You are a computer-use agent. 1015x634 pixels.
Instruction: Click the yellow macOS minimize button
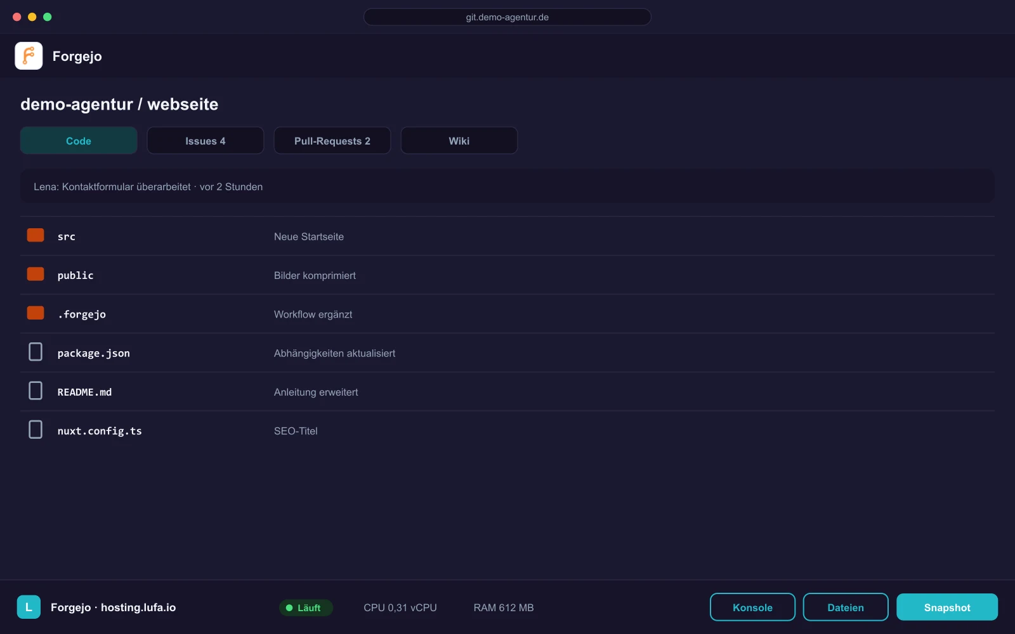coord(32,17)
